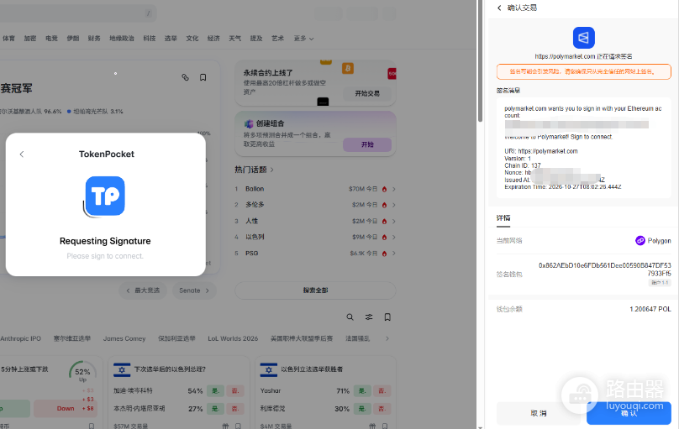Switch to 详情 tab in wallet panel
This screenshot has height=429, width=679.
[503, 218]
